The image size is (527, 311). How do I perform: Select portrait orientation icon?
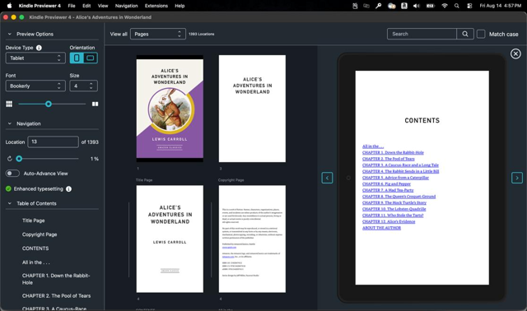[x=77, y=58]
